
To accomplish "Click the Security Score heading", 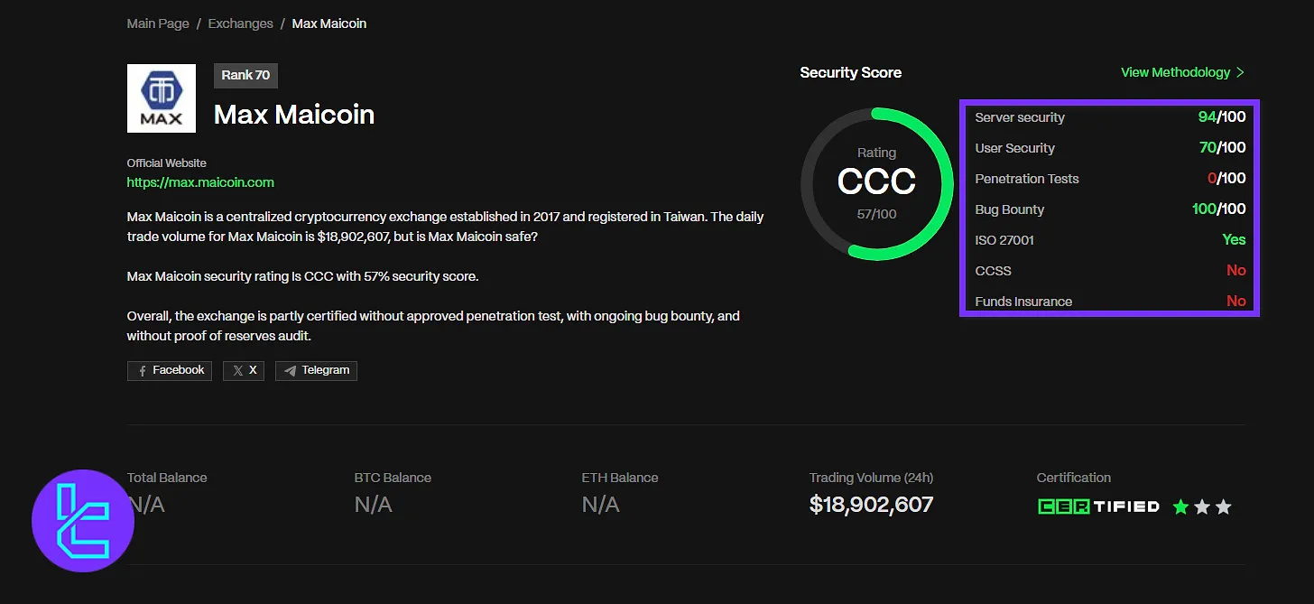I will coord(851,72).
